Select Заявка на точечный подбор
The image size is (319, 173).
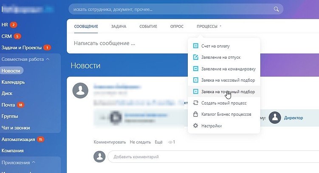[x=224, y=91]
